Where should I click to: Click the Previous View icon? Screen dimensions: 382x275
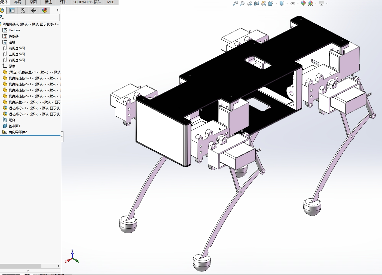(250, 3)
